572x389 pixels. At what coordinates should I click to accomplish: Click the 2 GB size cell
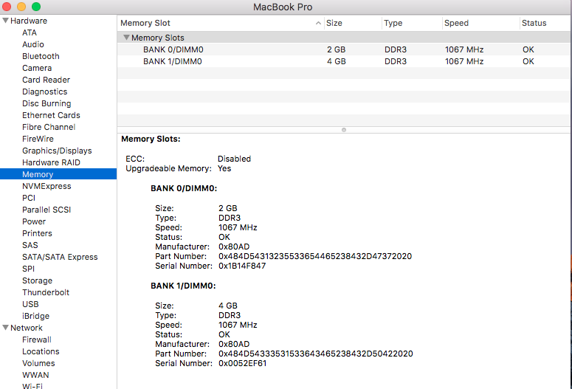[x=336, y=49]
